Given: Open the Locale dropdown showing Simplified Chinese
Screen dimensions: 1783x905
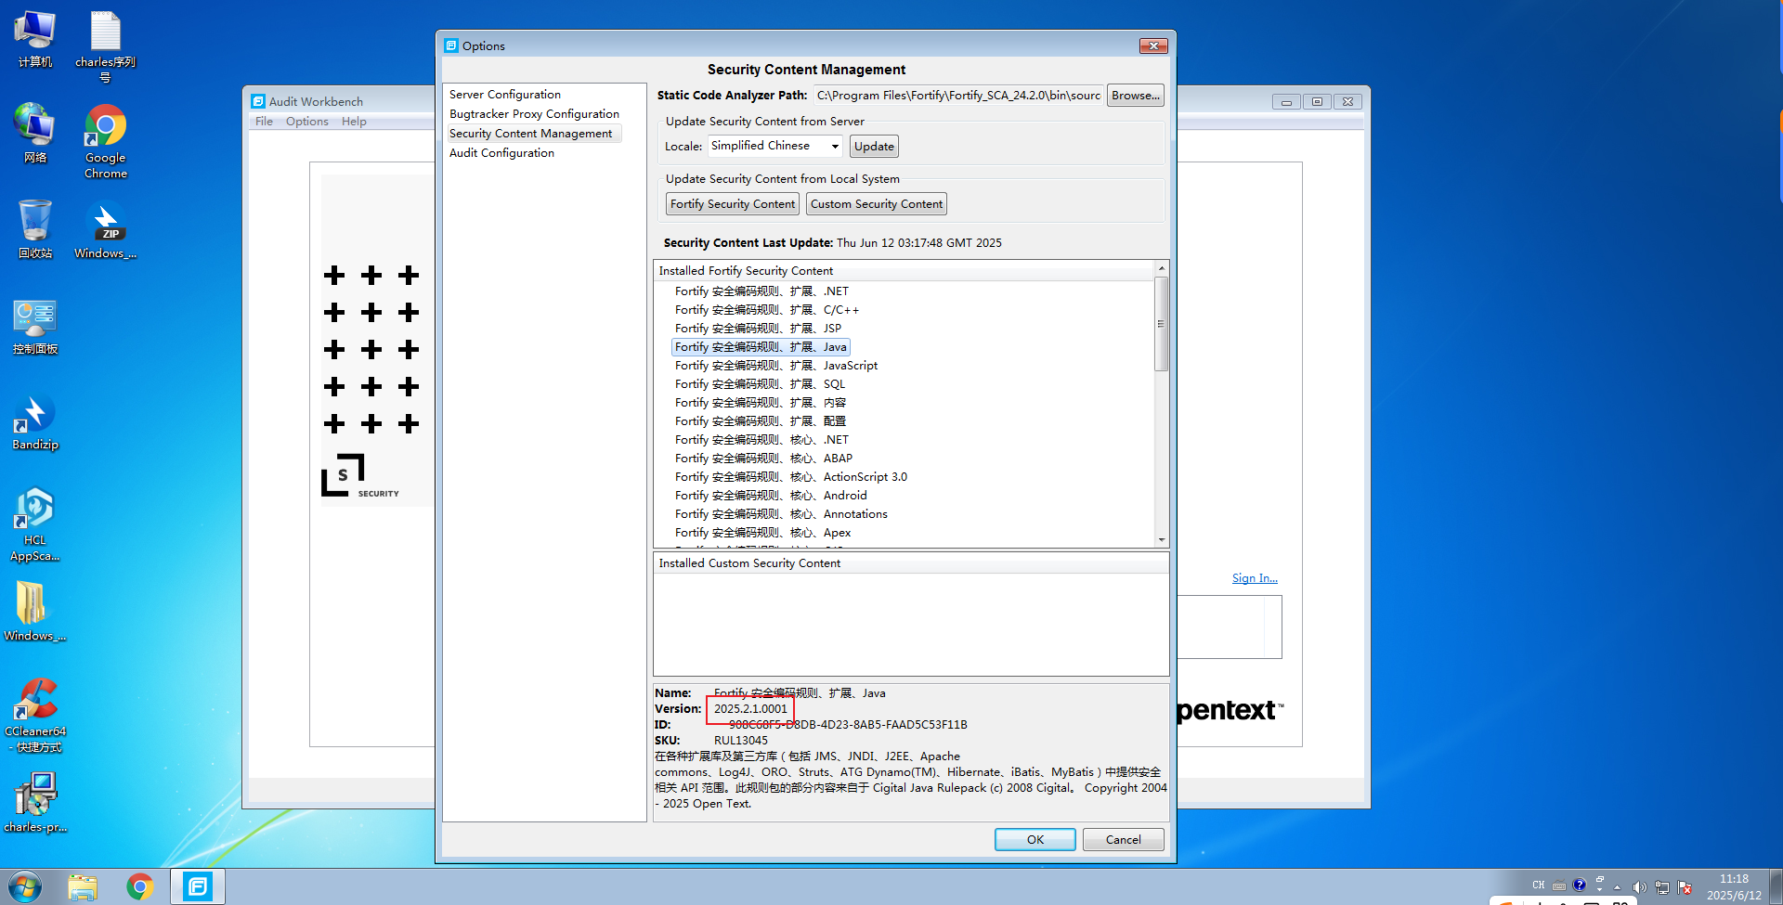Looking at the screenshot, I should (775, 146).
